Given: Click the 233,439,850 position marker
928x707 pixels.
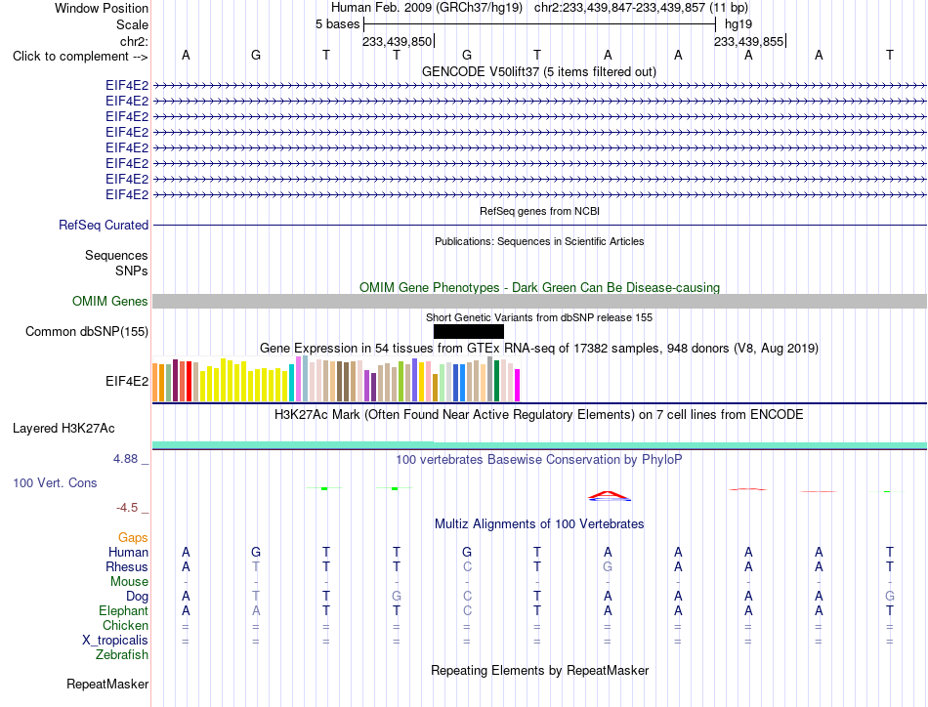Looking at the screenshot, I should click(398, 41).
